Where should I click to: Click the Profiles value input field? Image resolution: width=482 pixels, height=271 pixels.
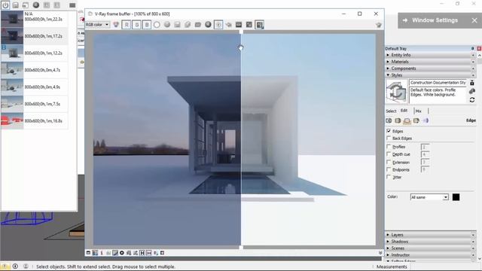pyautogui.click(x=425, y=147)
